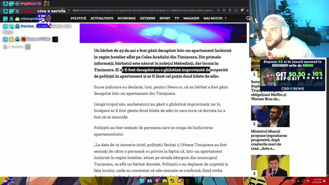Open the POLITICĂ menu section
This screenshot has height=185, width=329.
[x=78, y=18]
